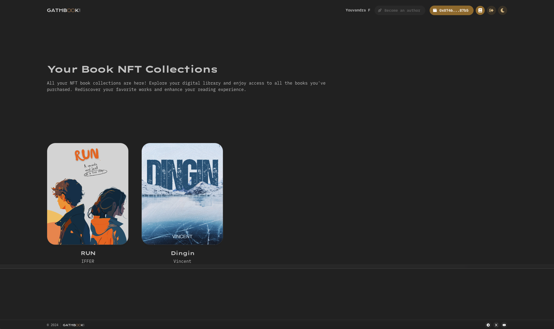Screen dimensions: 554x329
Task: Click the Your Book NFT Collections heading
Action: [x=132, y=69]
